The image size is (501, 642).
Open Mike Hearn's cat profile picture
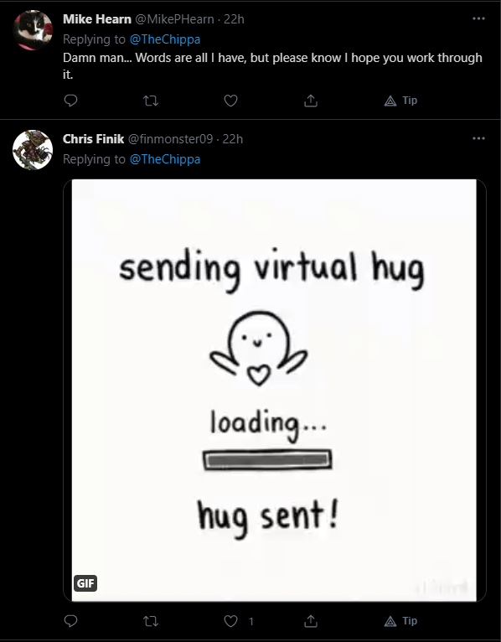tap(33, 30)
